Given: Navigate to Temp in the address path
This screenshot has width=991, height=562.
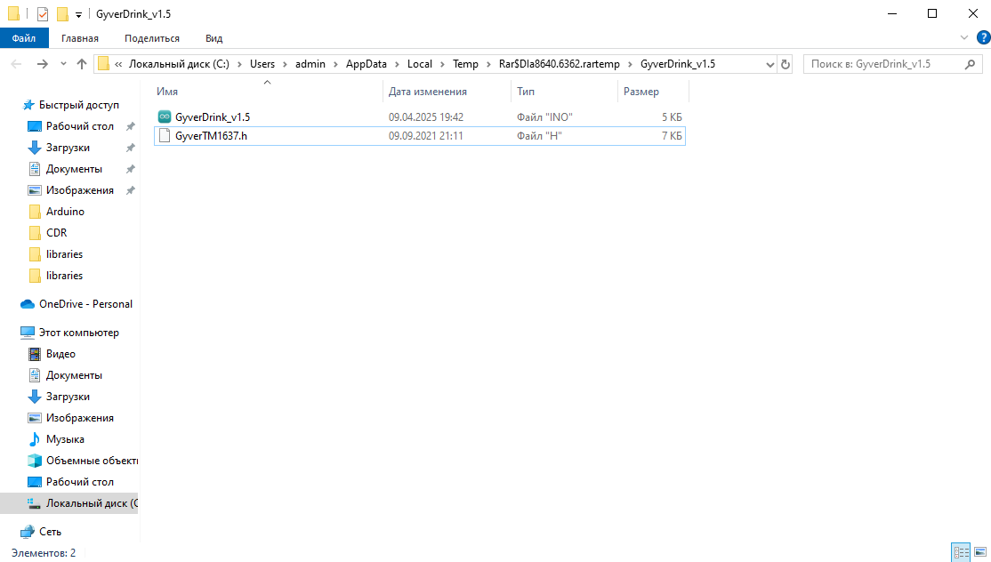Looking at the screenshot, I should [x=465, y=64].
